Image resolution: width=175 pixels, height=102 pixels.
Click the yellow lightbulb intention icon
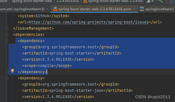12,71
